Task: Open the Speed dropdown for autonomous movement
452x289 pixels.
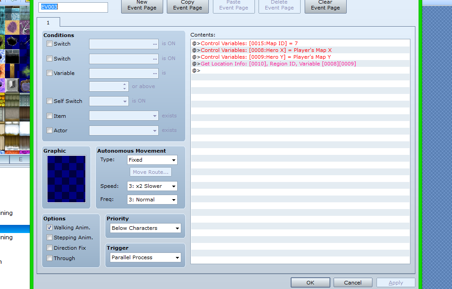Action: [152, 186]
